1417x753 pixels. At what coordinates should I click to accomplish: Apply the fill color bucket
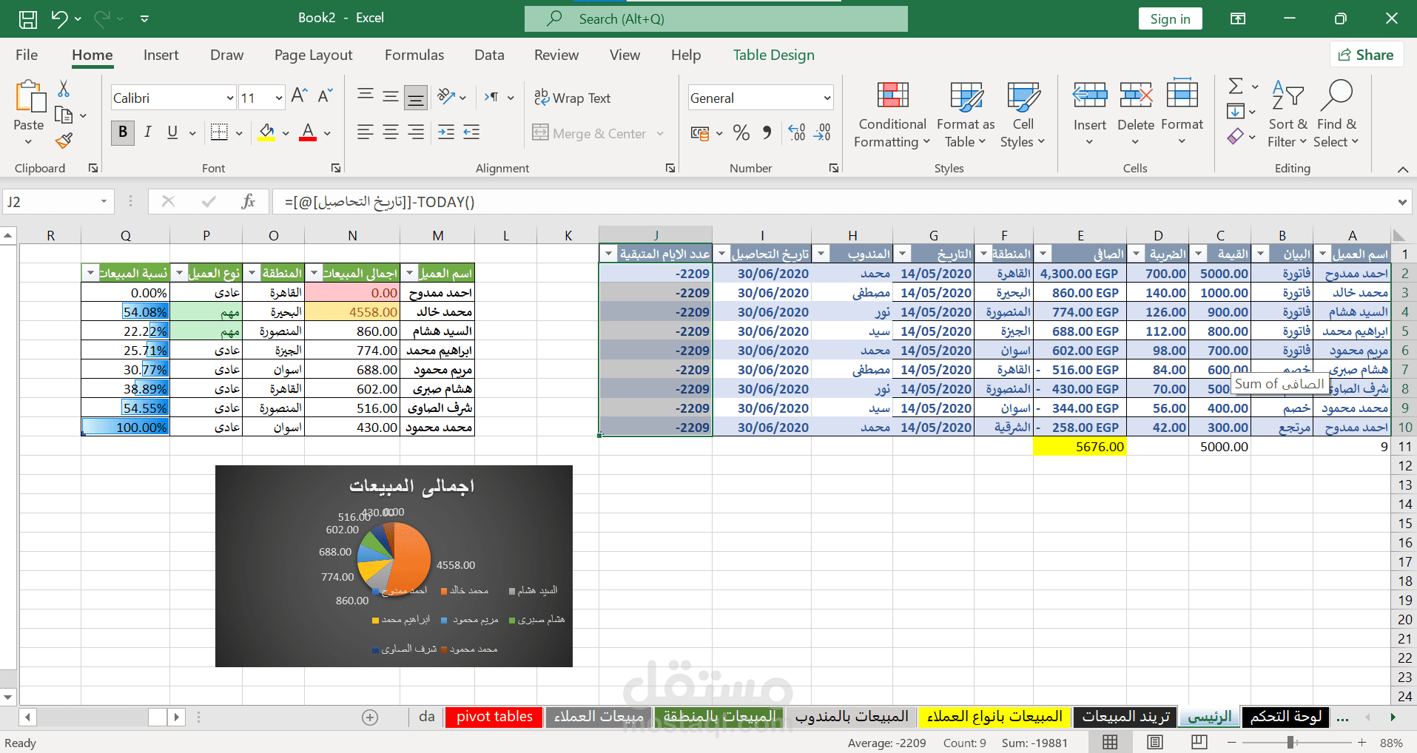[266, 133]
